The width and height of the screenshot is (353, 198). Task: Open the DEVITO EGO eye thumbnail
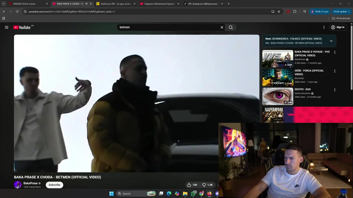[x=278, y=96]
